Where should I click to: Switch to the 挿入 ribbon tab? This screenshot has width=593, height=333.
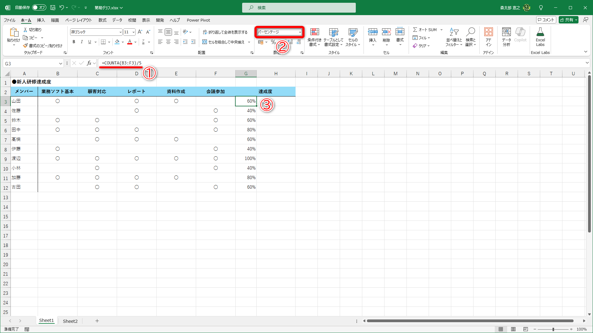(x=40, y=20)
